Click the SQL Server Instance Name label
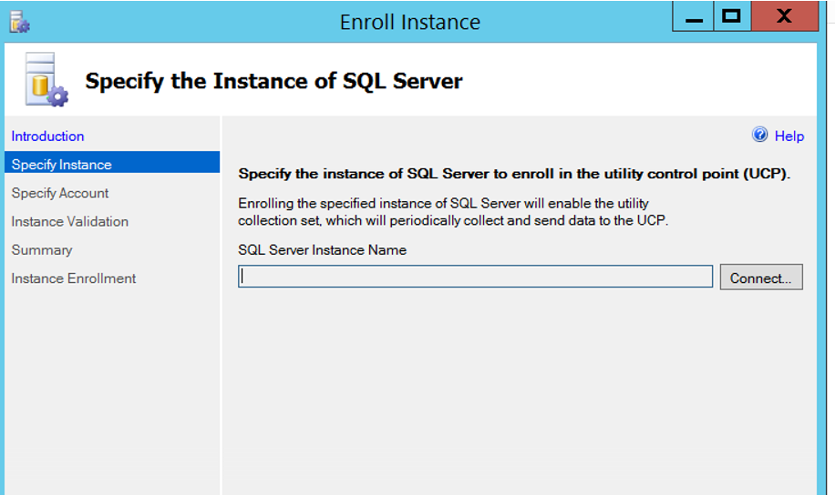This screenshot has height=495, width=835. tap(322, 250)
